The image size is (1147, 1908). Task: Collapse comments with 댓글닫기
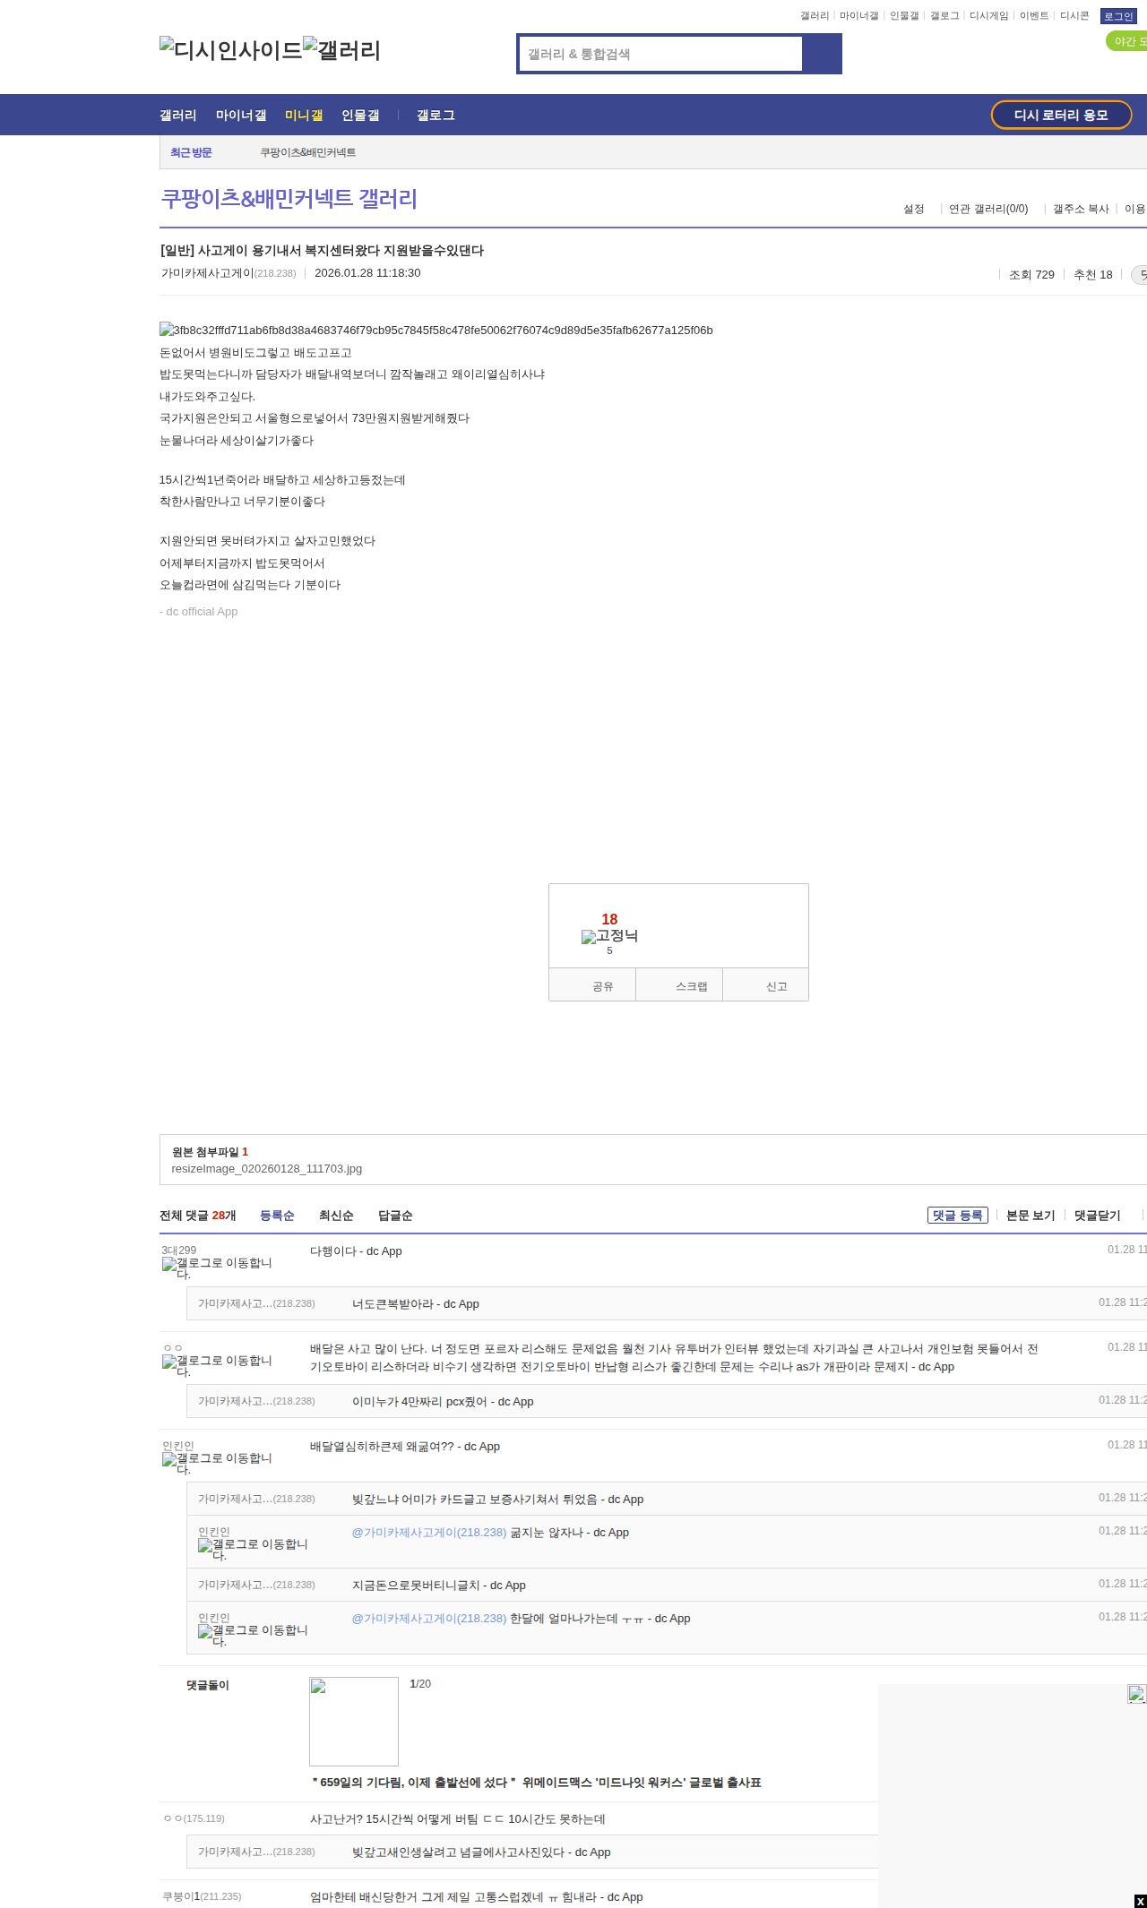pyautogui.click(x=1098, y=1216)
